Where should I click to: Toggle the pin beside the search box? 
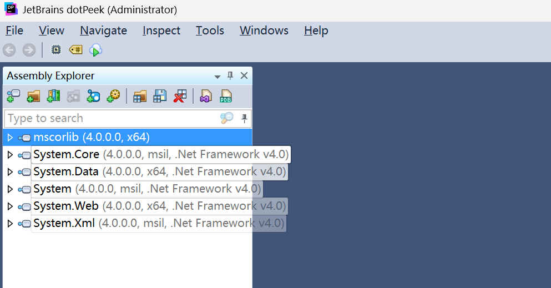coord(244,118)
